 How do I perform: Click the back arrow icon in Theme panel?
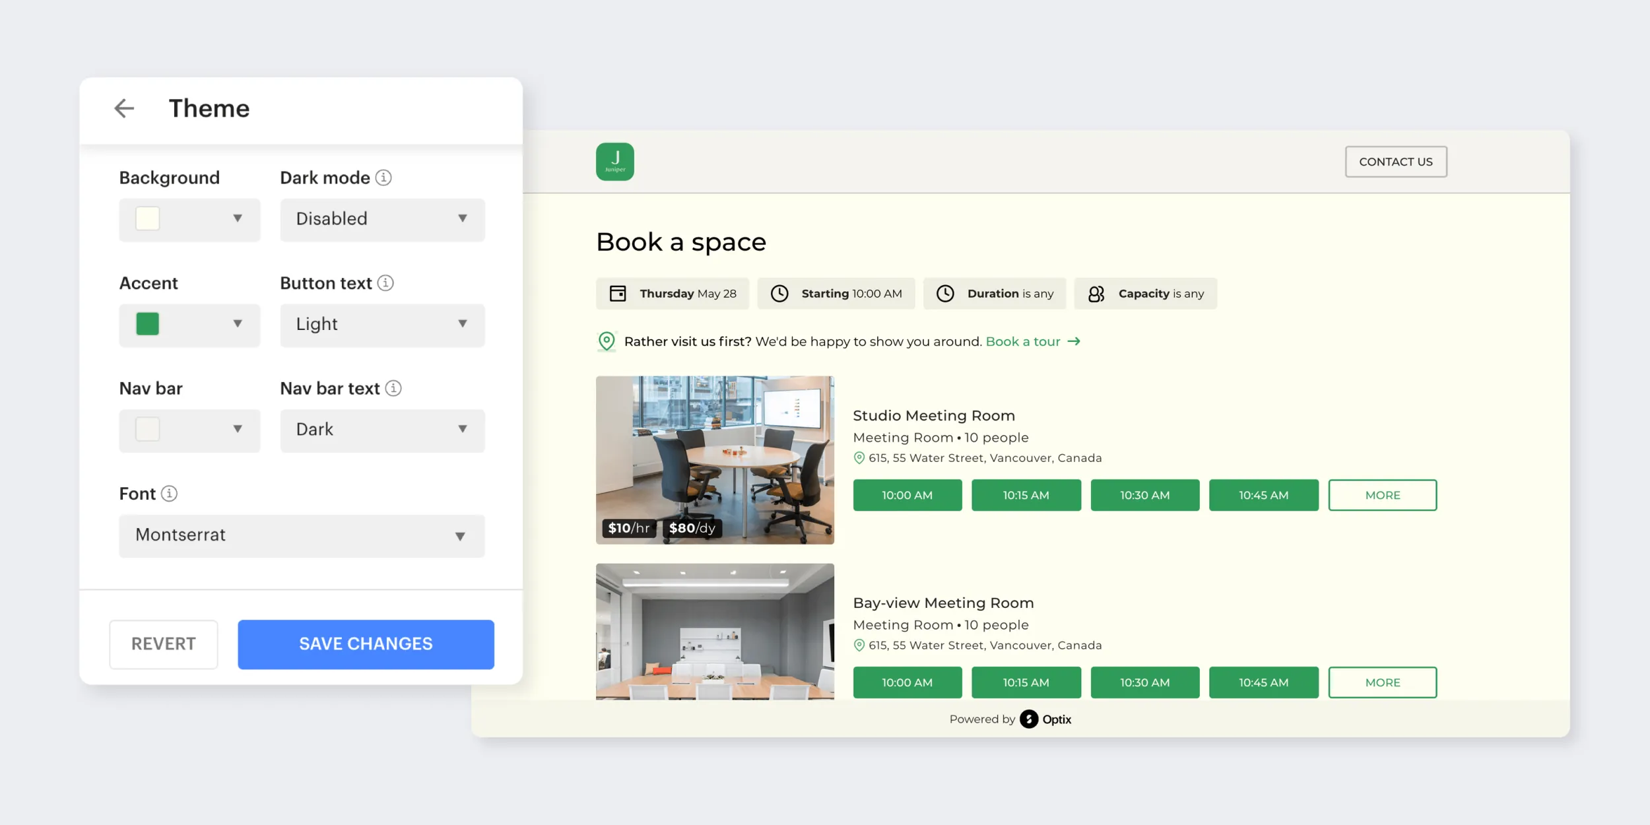(x=124, y=108)
